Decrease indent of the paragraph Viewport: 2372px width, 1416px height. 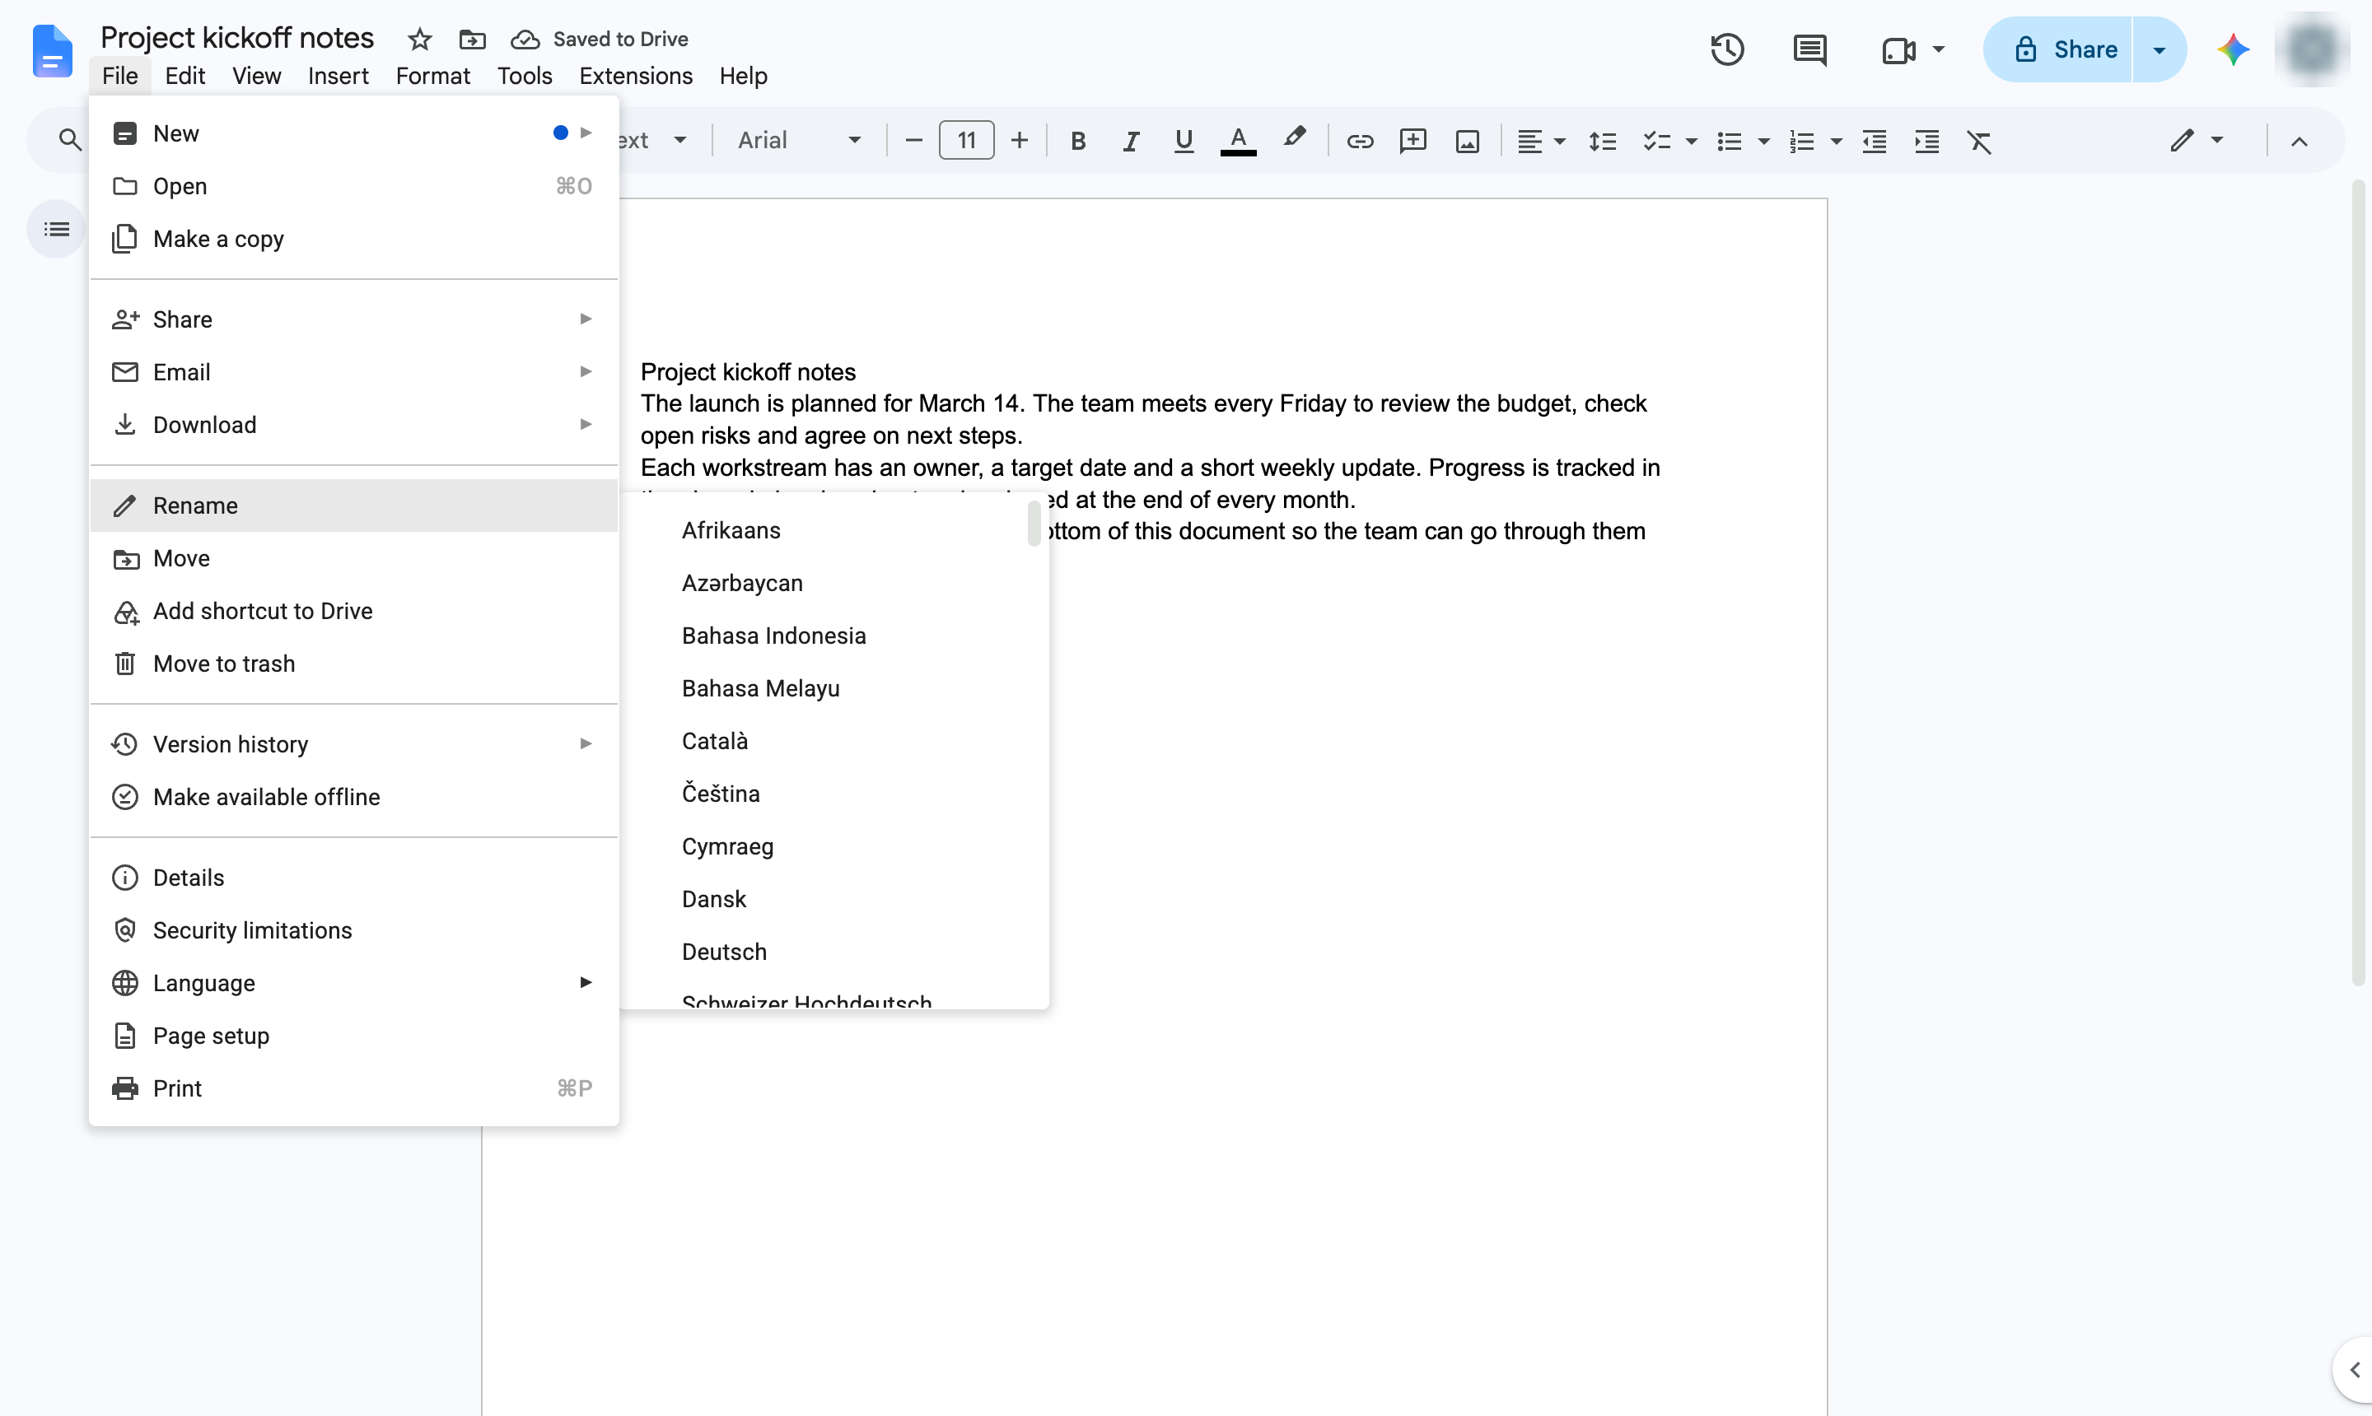[1874, 142]
